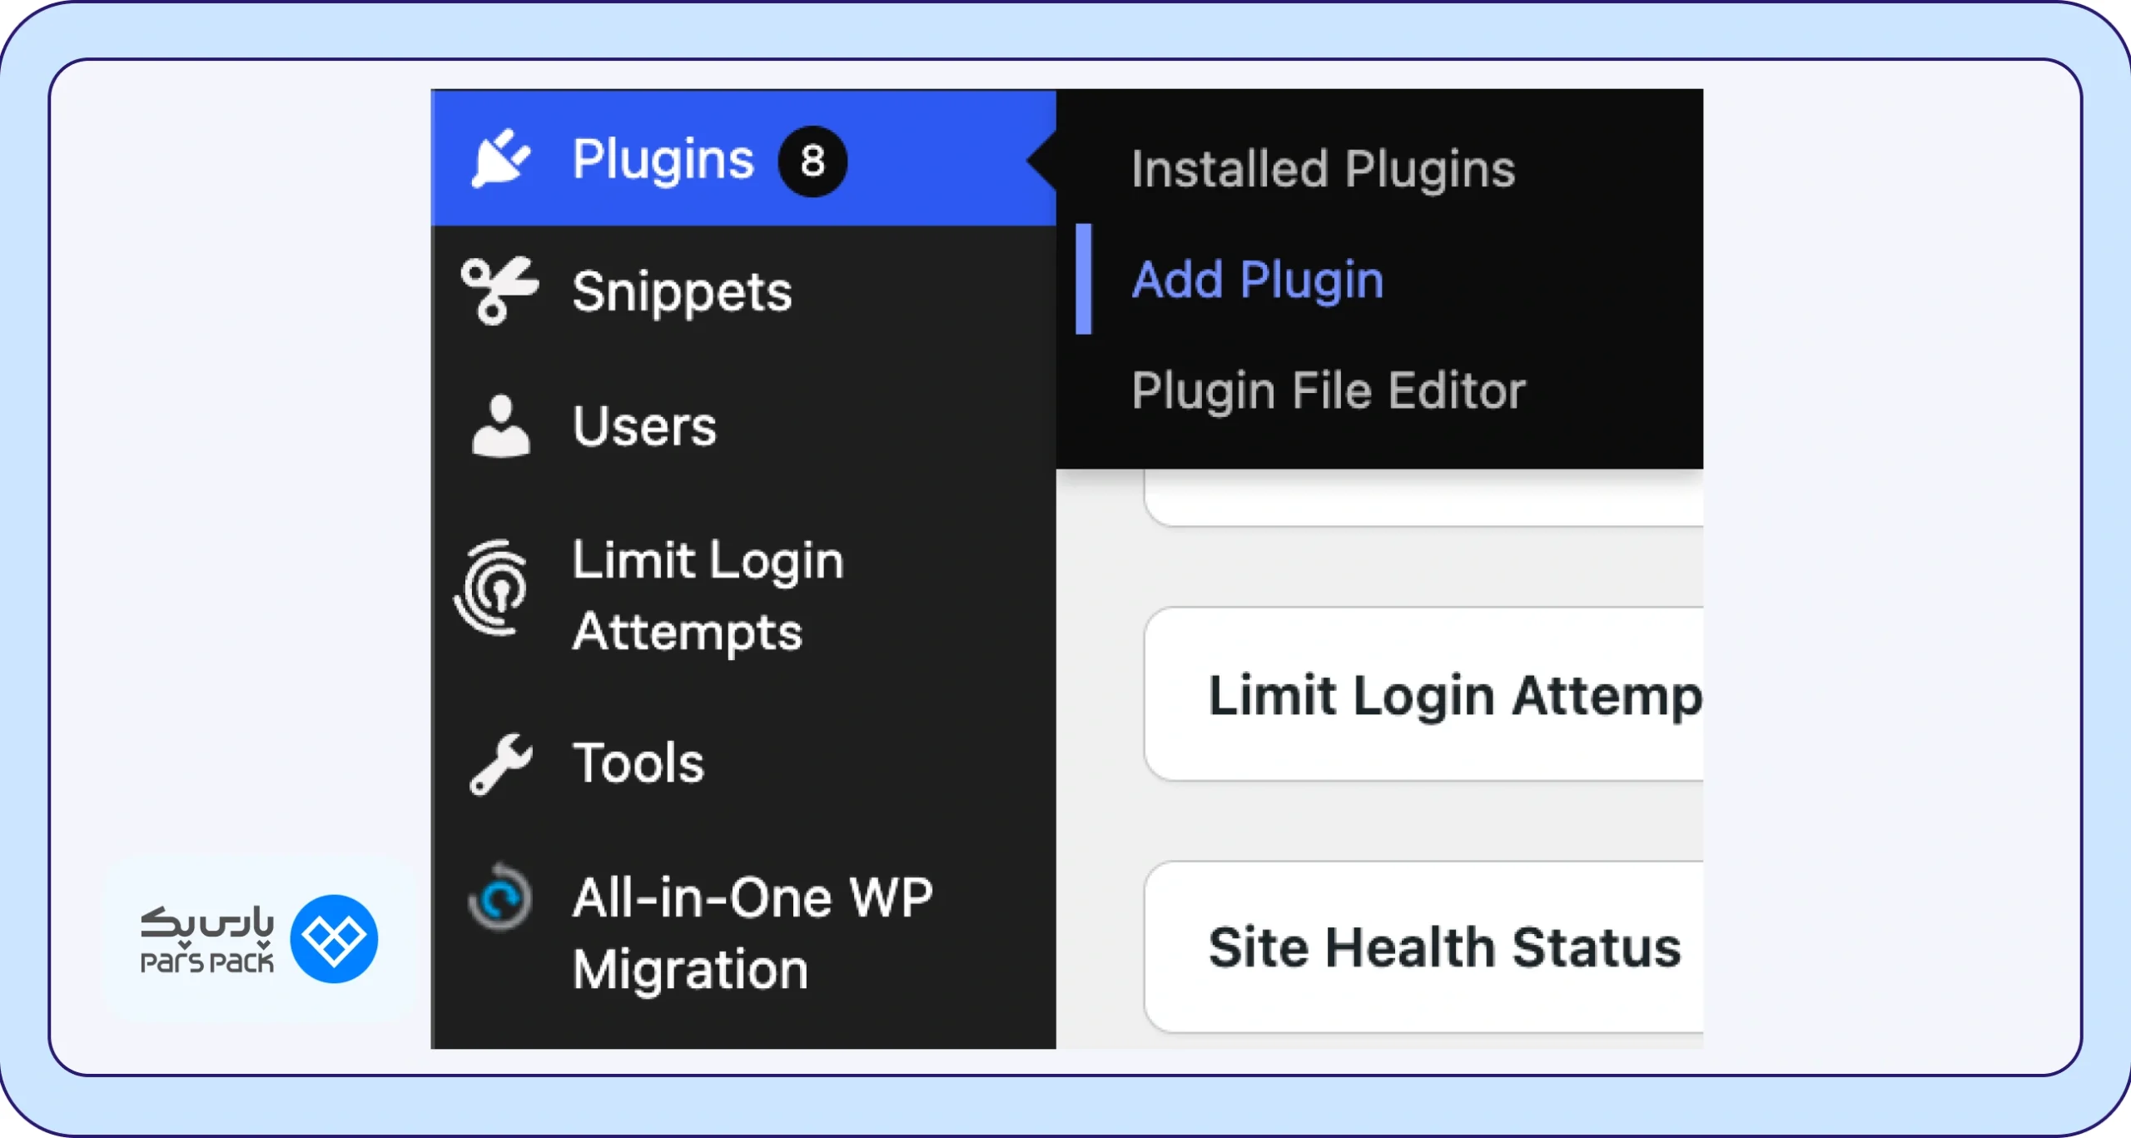
Task: Open All-in-One WP Migration menu
Action: pyautogui.click(x=743, y=933)
